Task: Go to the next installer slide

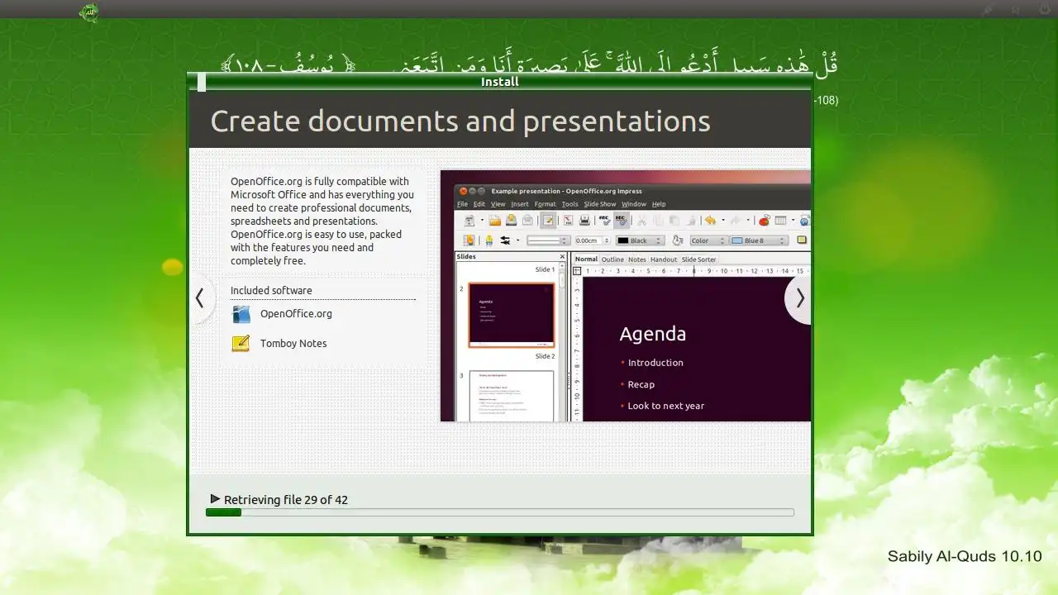Action: pos(799,298)
